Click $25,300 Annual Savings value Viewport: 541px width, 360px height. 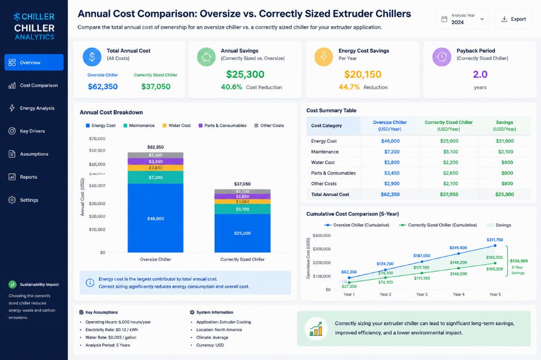pos(245,74)
